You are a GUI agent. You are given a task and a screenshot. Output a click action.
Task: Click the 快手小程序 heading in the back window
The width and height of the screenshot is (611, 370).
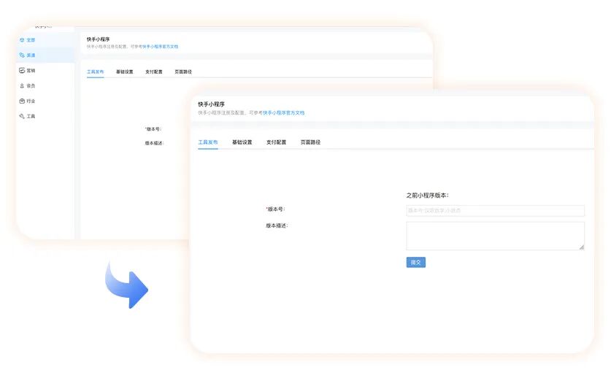click(99, 39)
